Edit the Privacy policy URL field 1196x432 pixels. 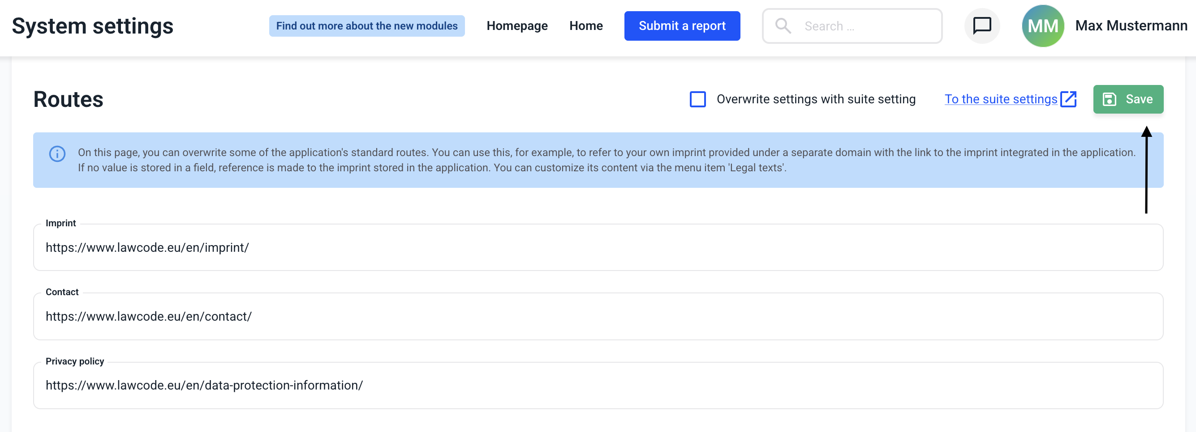pos(598,385)
